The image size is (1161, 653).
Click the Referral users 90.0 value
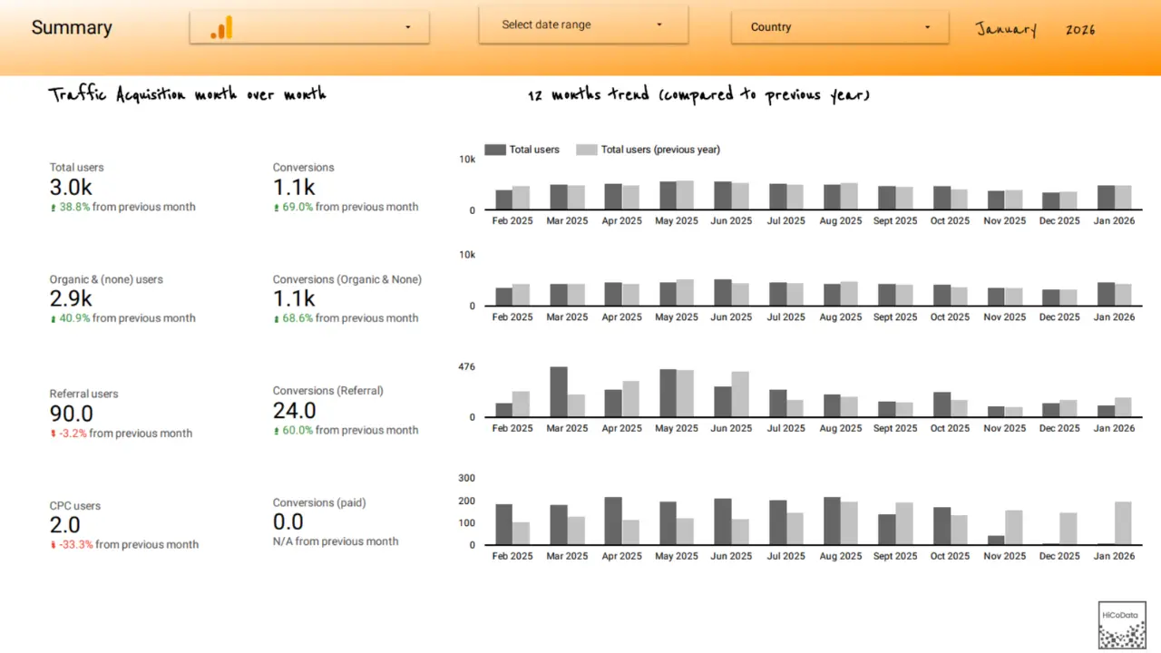(71, 414)
